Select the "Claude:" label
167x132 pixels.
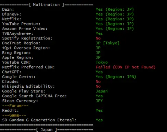(x=10, y=81)
